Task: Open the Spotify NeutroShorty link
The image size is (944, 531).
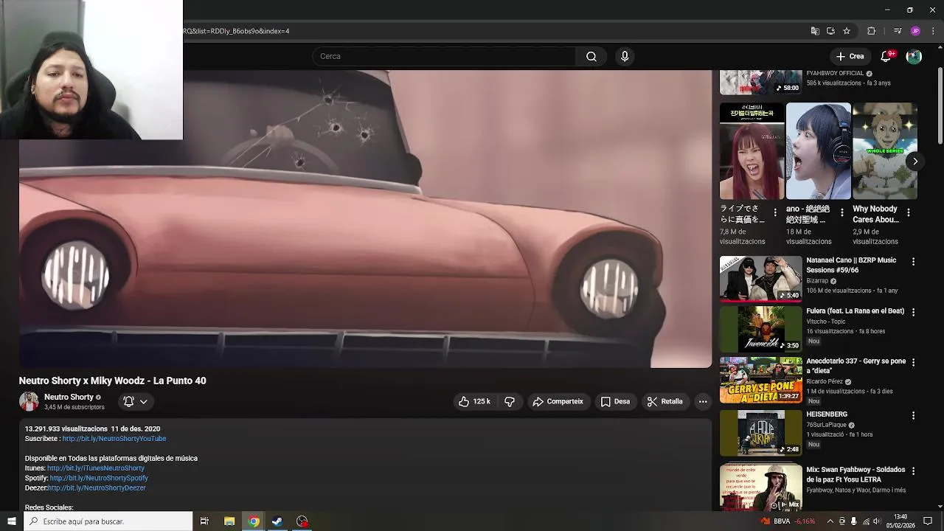Action: pyautogui.click(x=99, y=478)
